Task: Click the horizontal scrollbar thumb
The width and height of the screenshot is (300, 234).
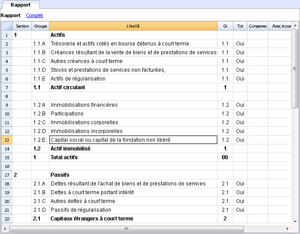Action: coord(127,229)
